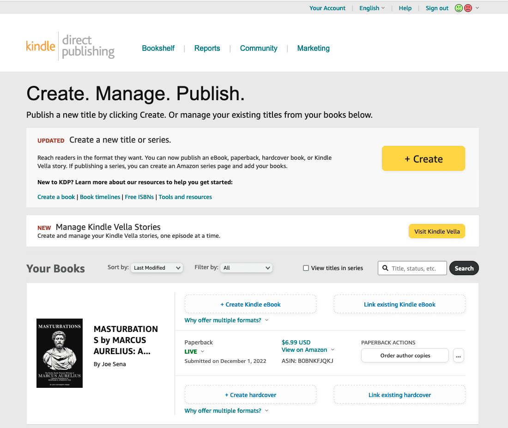Open the English language dropdown
Viewport: 508px width, 428px height.
tap(372, 8)
